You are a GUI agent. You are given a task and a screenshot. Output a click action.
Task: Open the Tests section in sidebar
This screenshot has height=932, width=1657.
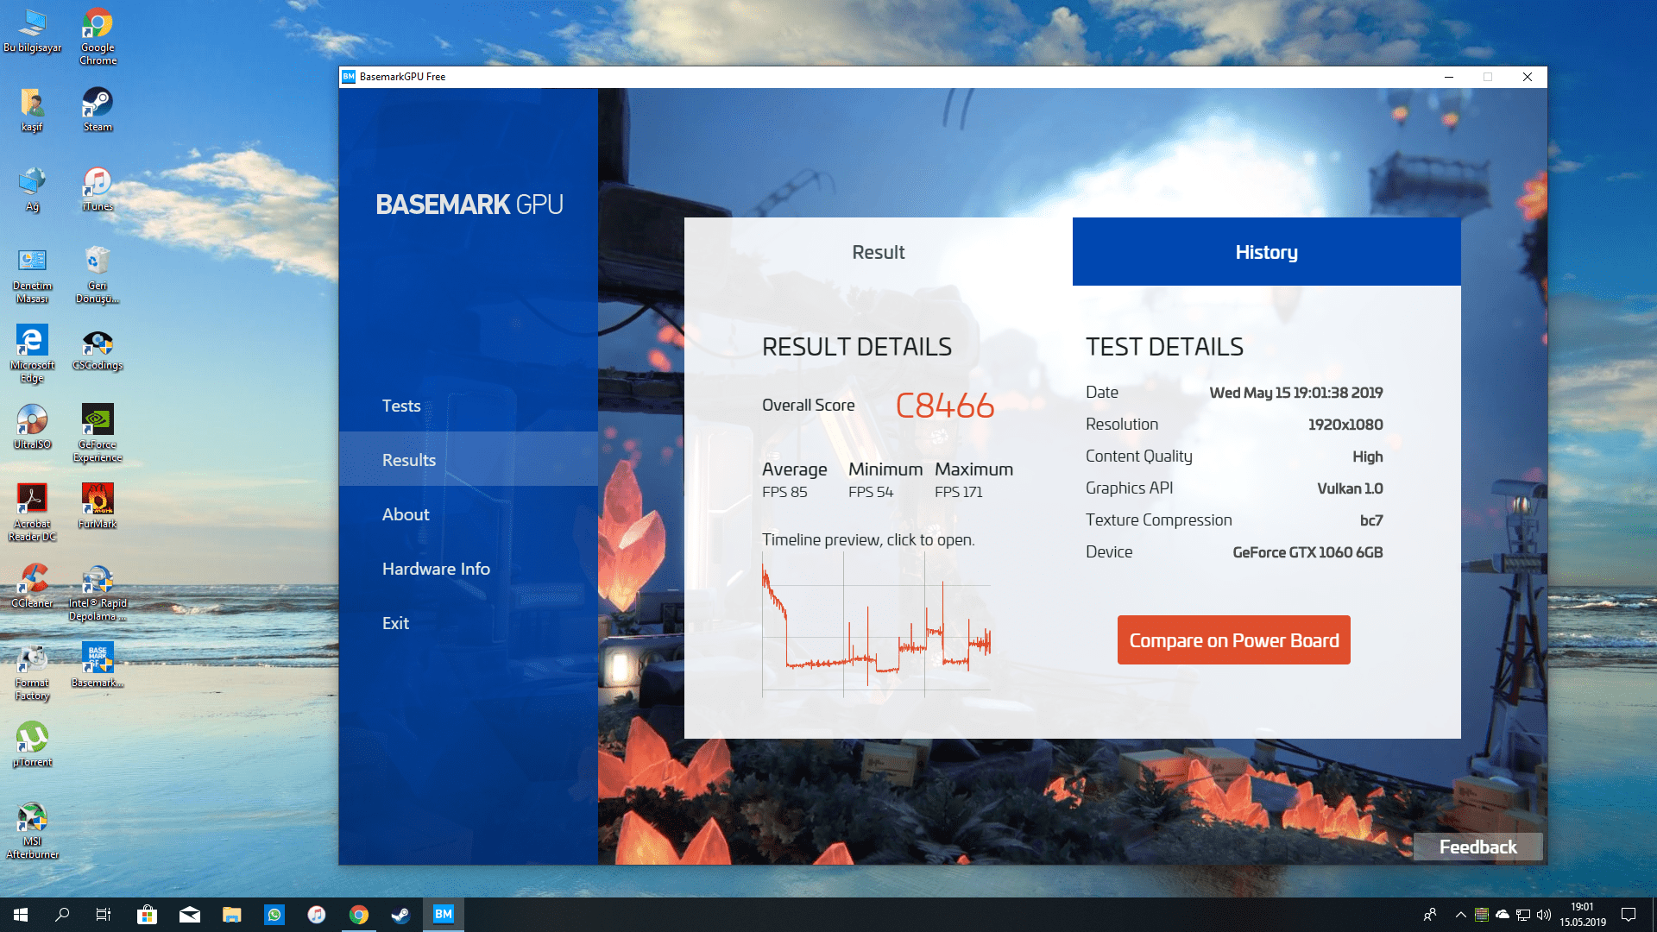tap(401, 406)
